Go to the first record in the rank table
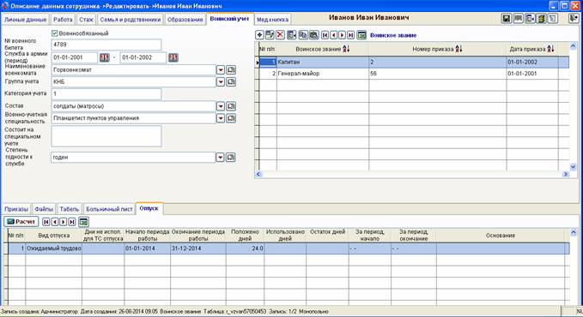Image resolution: width=583 pixels, height=317 pixels. coord(325,35)
